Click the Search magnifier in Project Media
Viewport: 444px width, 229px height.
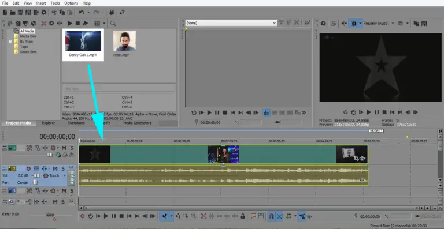[113, 23]
